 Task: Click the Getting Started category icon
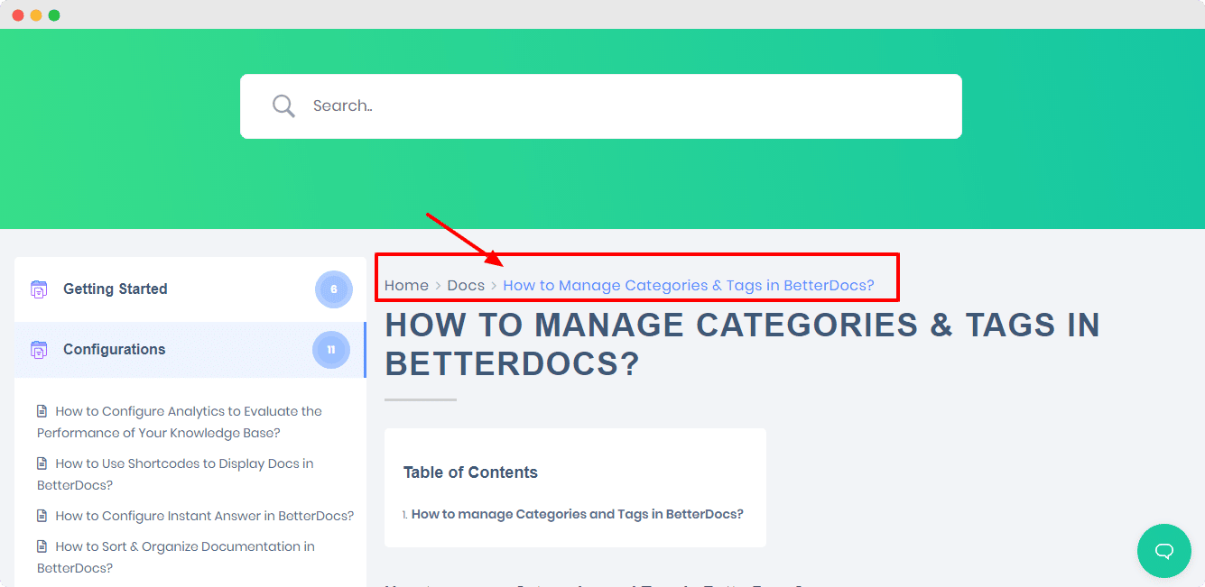click(x=39, y=289)
